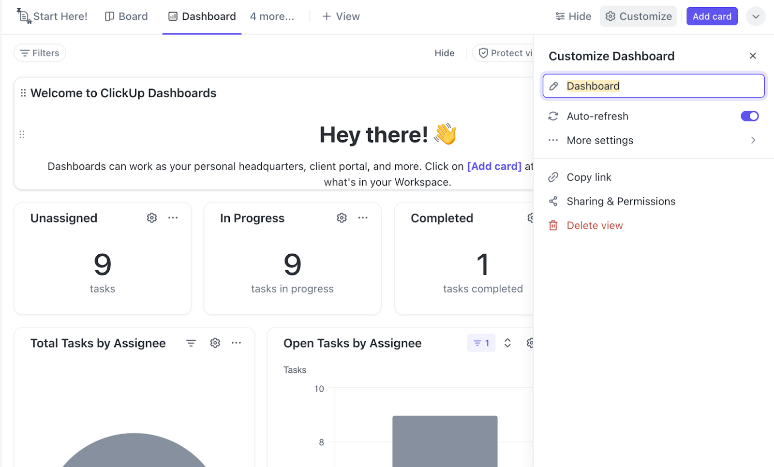Click the sort order control on Open Tasks chart
Image resolution: width=774 pixels, height=467 pixels.
(507, 343)
